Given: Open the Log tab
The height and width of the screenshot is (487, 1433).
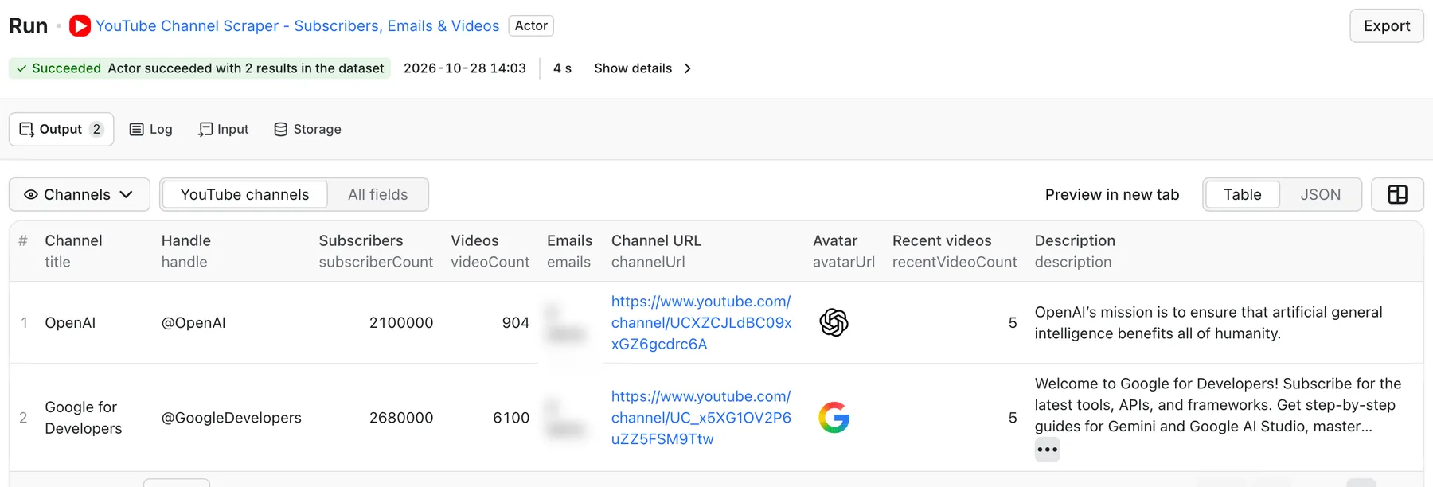Looking at the screenshot, I should tap(151, 129).
